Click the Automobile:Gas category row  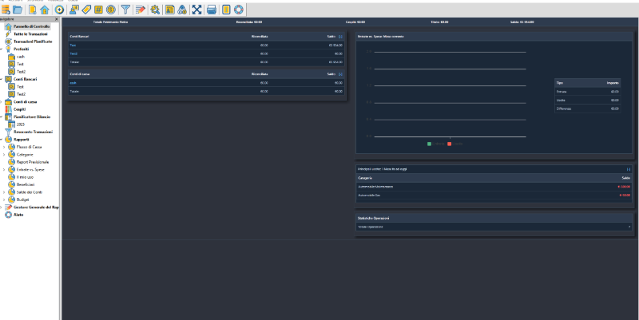[494, 196]
